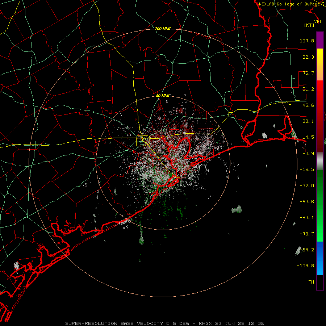The width and height of the screenshot is (326, 326).
Task: Click the -63.1 velocity scale value
Action: [307, 218]
